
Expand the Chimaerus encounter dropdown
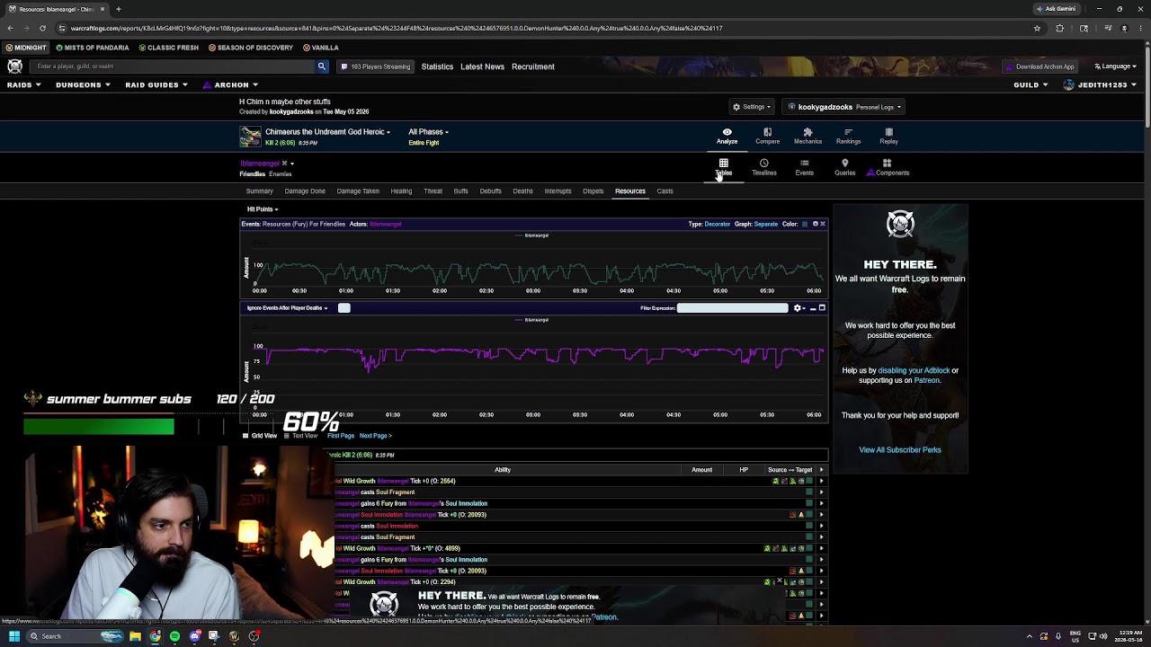point(327,132)
